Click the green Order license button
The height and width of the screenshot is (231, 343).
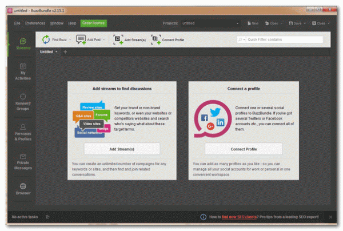[93, 23]
